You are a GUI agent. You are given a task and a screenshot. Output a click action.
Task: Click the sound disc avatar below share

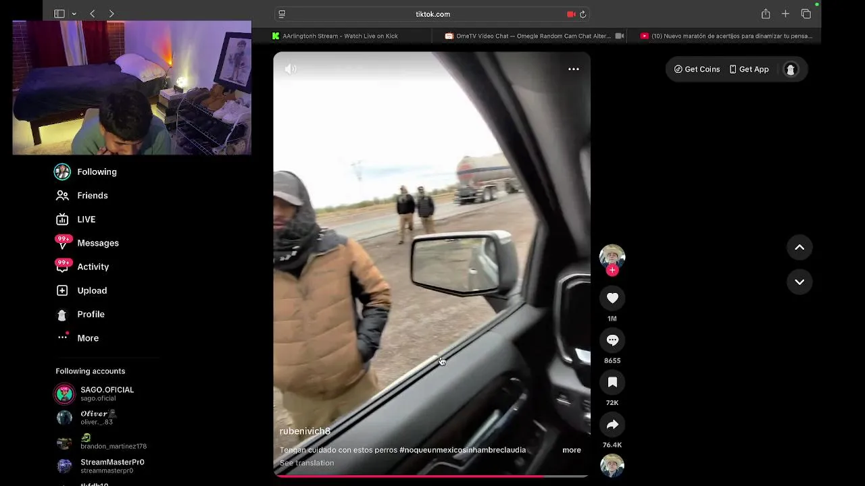click(612, 465)
